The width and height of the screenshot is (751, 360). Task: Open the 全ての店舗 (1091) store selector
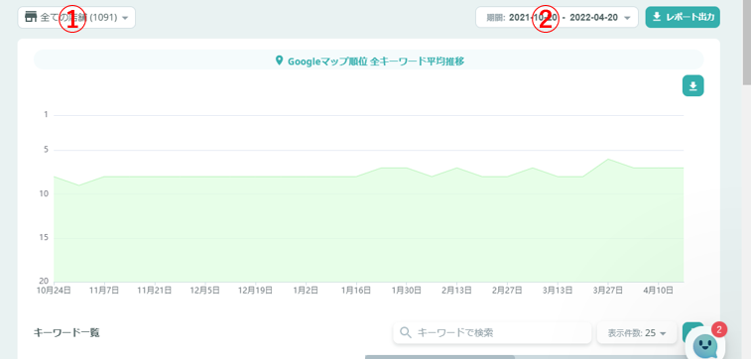(76, 17)
